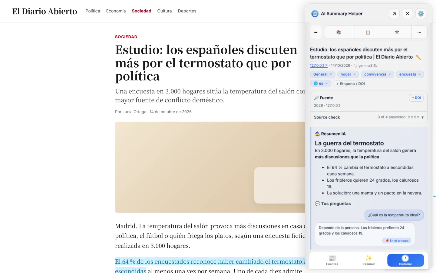Open the AI Summary Helper settings gear

click(421, 14)
